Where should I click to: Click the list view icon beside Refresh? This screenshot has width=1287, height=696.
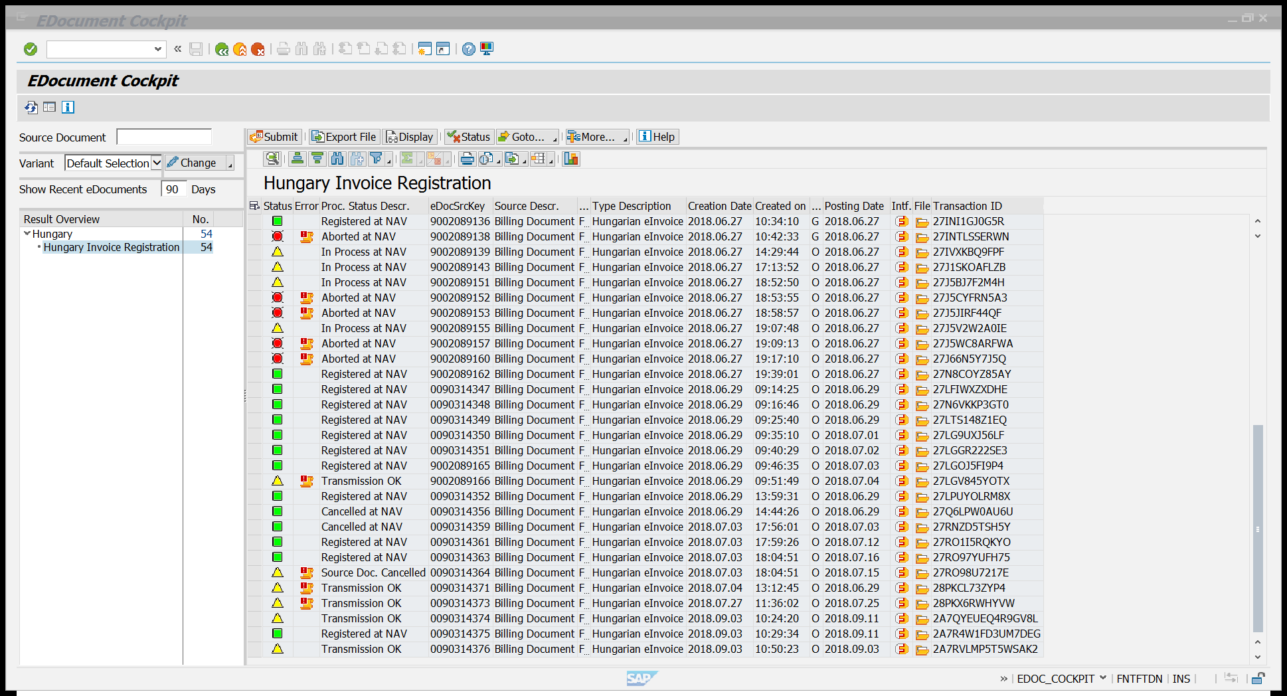pyautogui.click(x=50, y=108)
